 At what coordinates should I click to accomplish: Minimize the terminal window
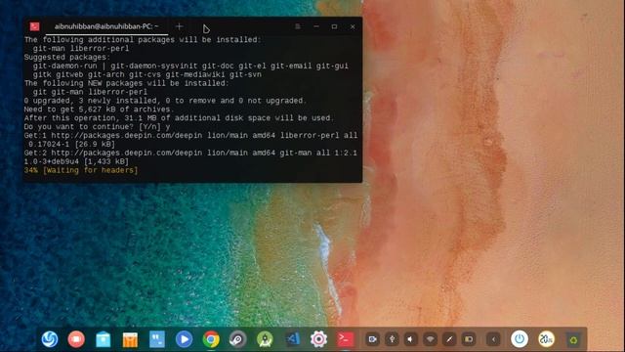(316, 26)
